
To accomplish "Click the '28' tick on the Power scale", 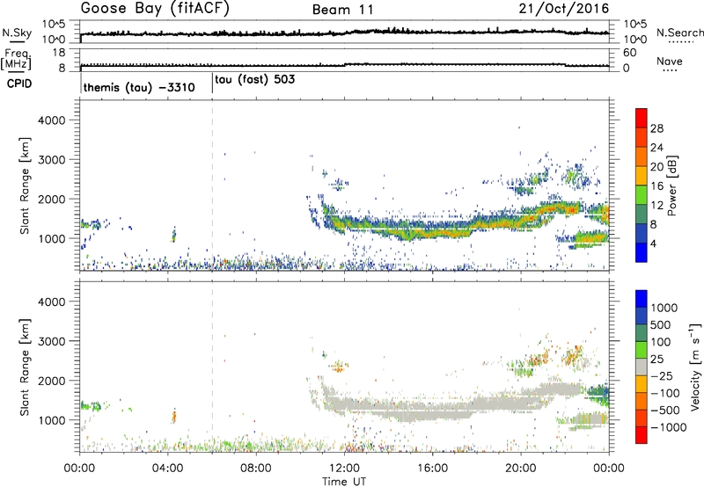I will pyautogui.click(x=656, y=128).
